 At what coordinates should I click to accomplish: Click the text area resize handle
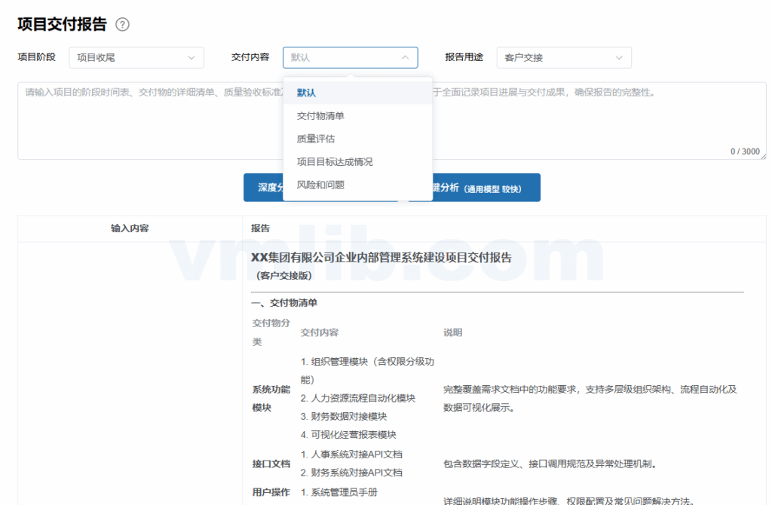coord(763,156)
